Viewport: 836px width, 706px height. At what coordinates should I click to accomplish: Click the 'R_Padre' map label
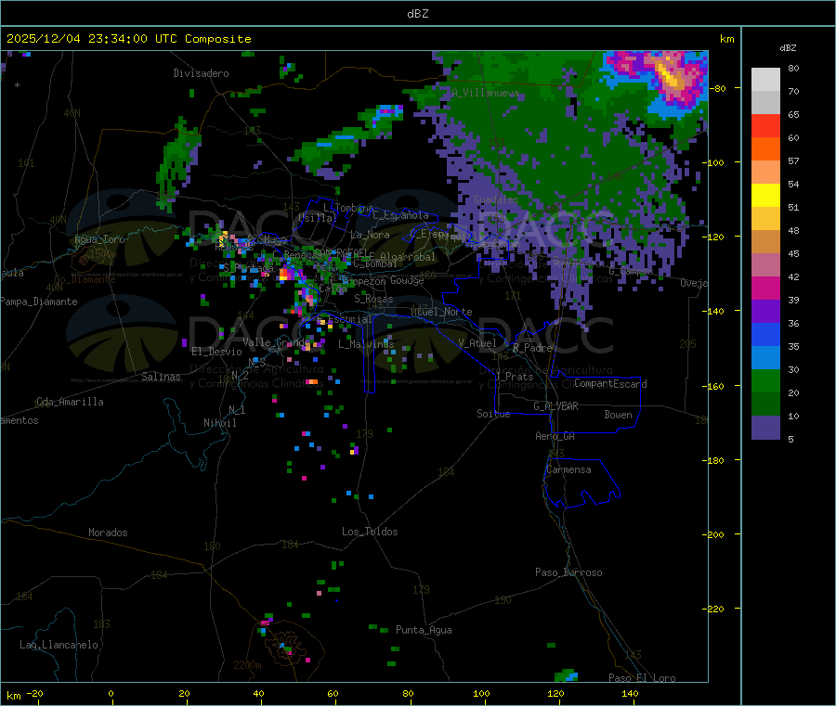[532, 348]
